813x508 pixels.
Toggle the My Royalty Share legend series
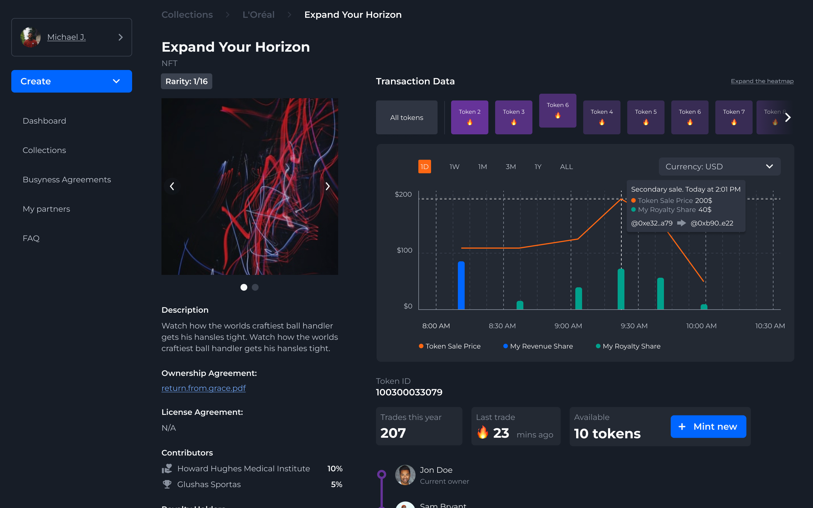tap(628, 346)
